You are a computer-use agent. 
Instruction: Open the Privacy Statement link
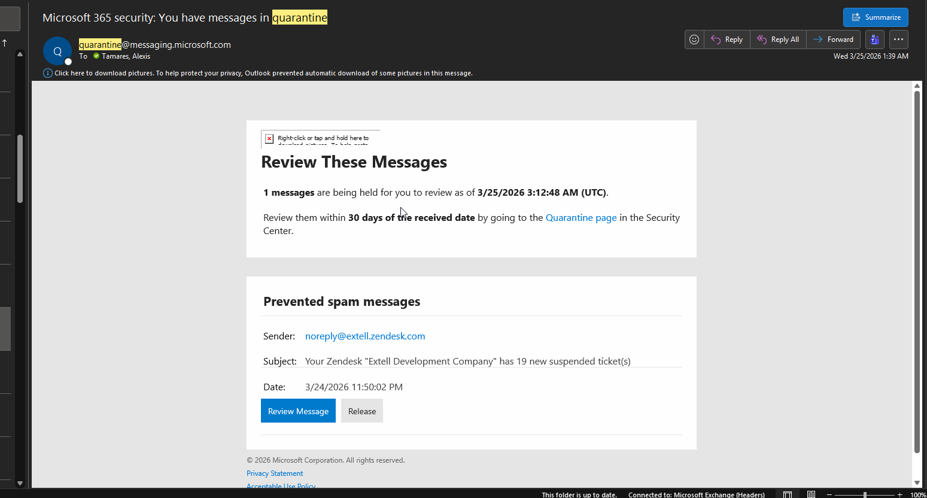(275, 473)
